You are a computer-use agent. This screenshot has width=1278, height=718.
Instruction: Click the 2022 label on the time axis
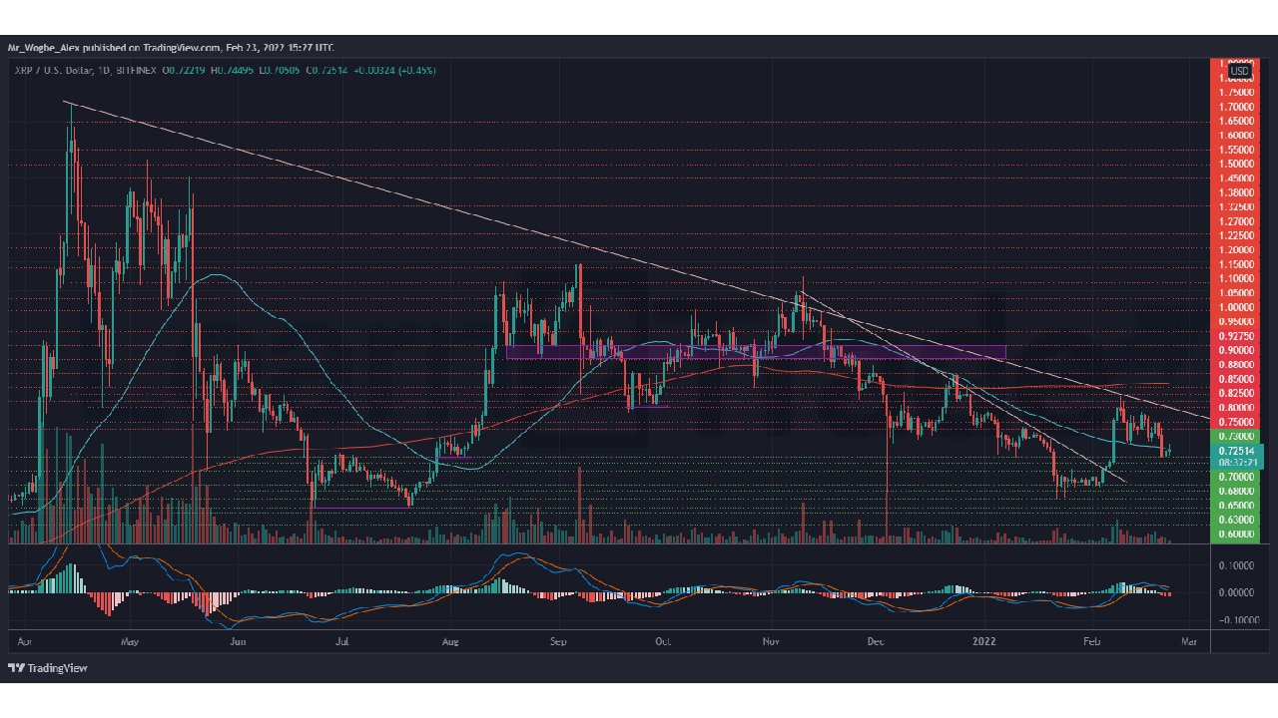pos(985,643)
